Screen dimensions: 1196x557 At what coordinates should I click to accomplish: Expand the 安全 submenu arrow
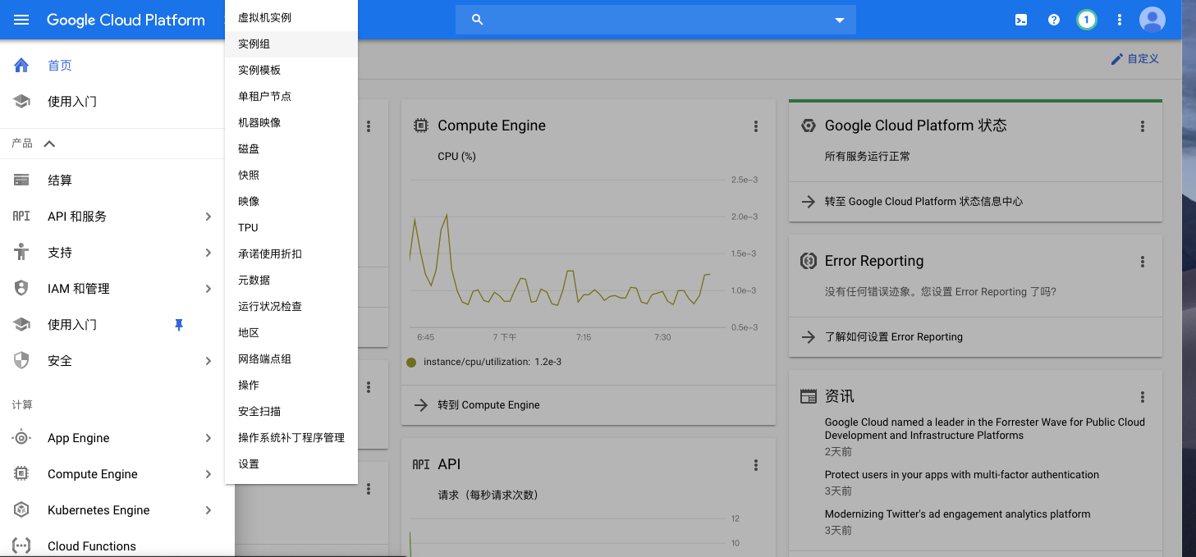tap(208, 361)
